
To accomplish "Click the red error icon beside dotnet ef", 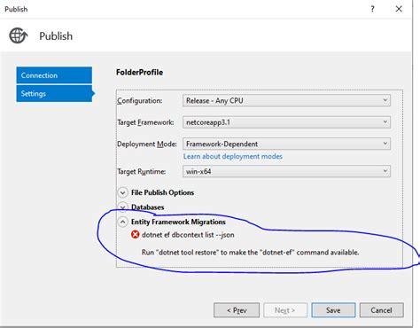I will pos(135,235).
